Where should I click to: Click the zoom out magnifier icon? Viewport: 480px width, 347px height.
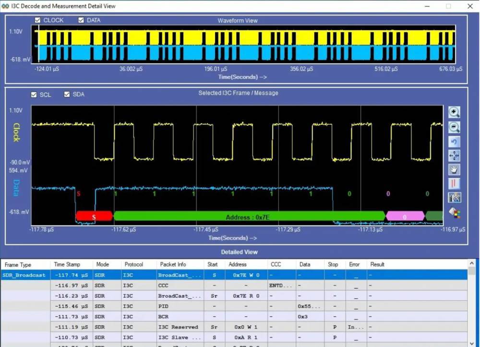point(454,127)
